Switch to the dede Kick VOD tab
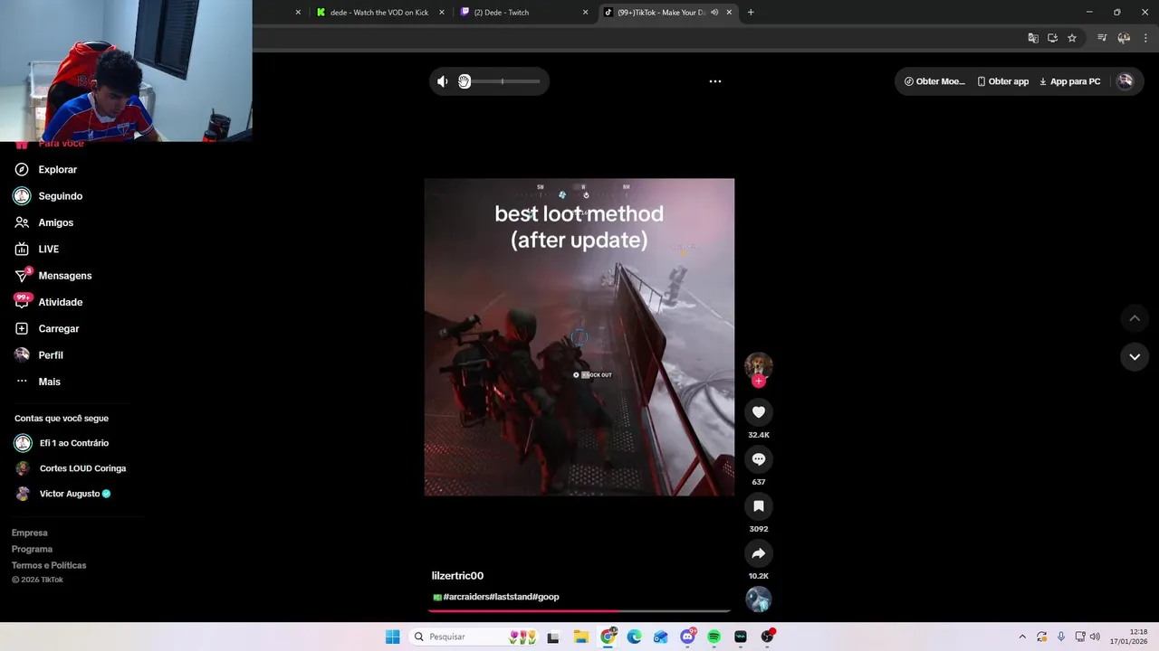Image resolution: width=1159 pixels, height=651 pixels. 378,13
